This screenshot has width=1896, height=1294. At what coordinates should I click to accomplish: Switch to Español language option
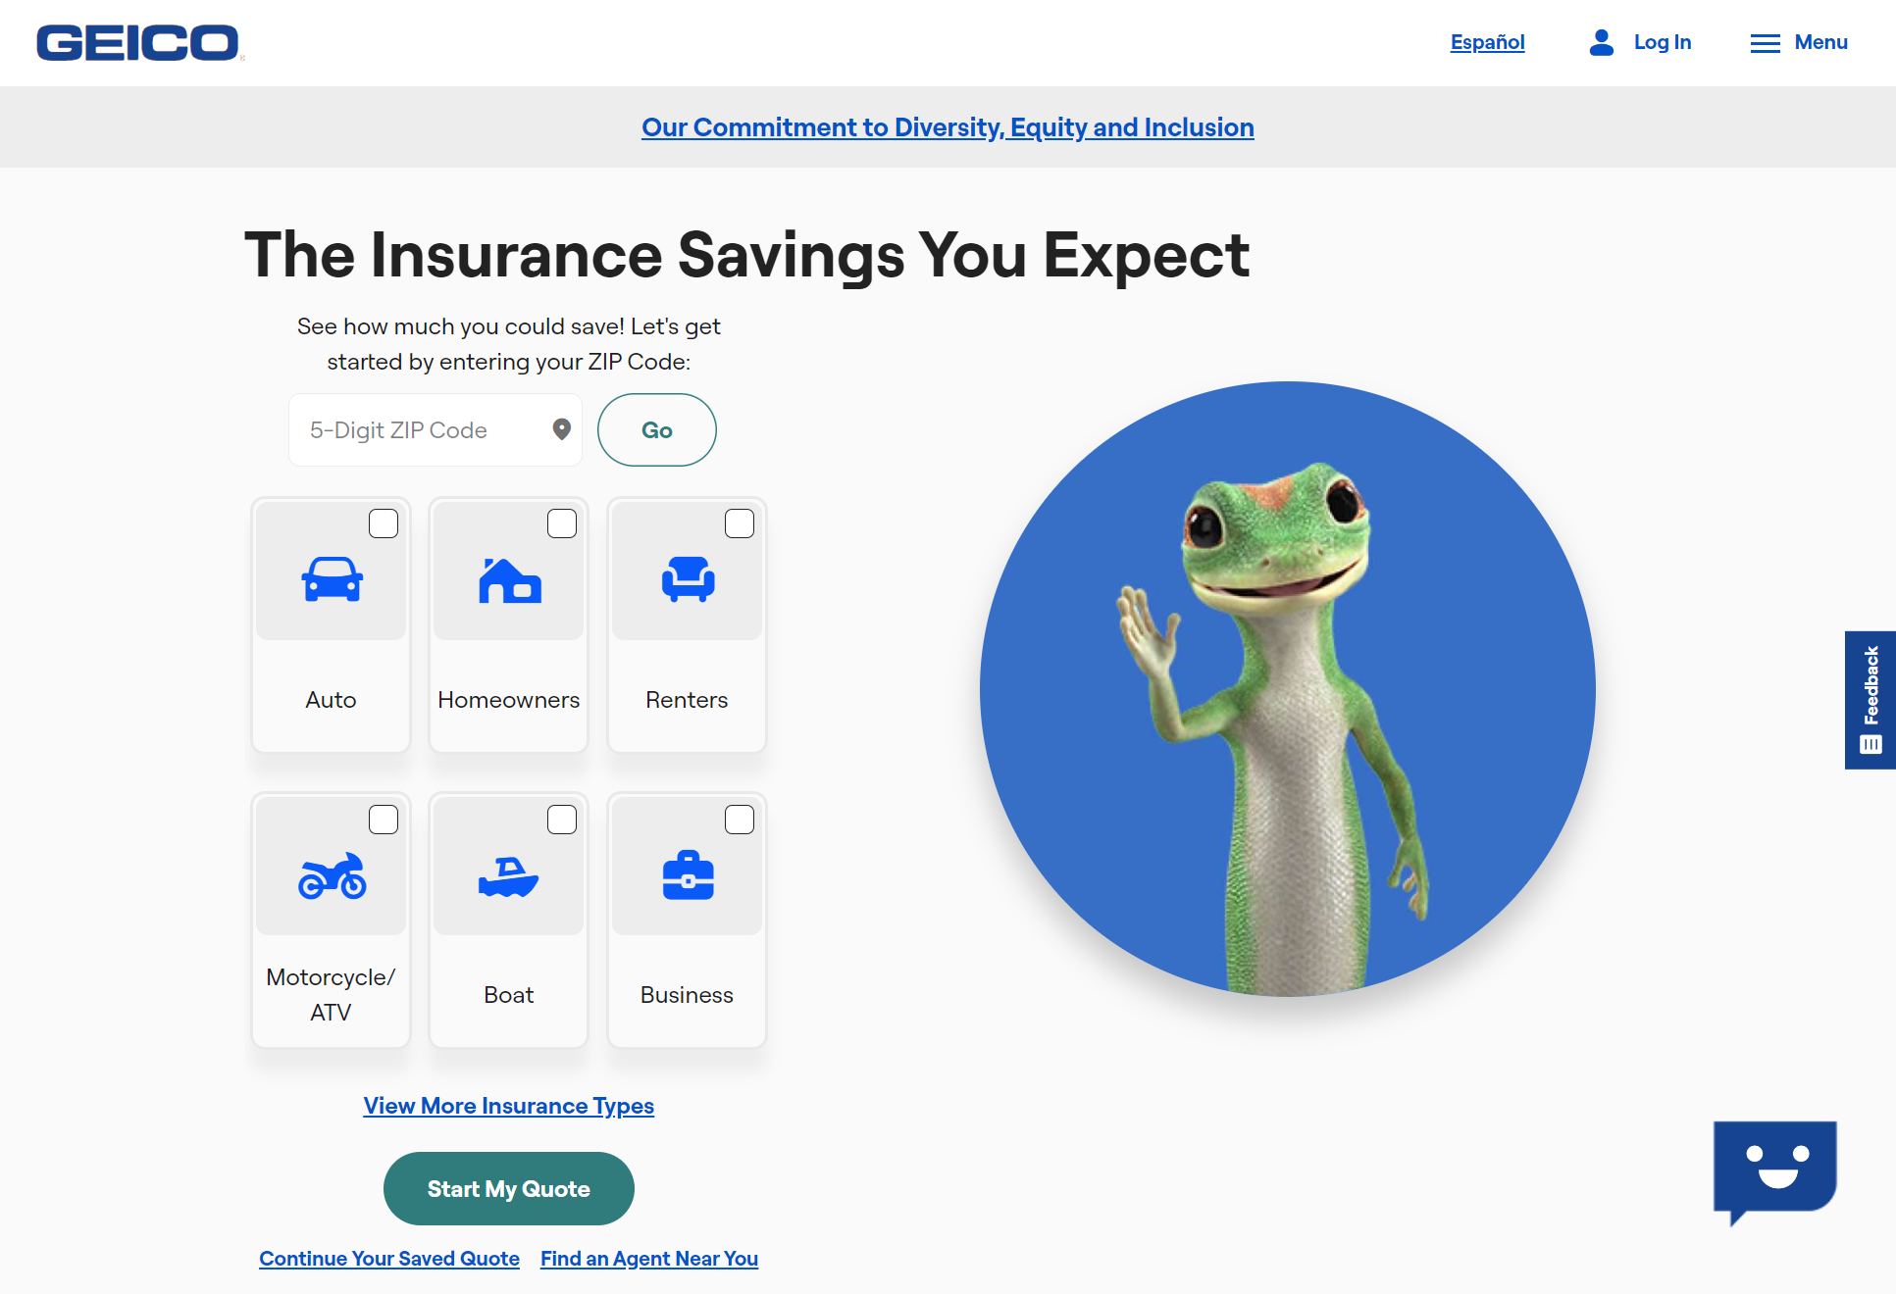[1487, 40]
